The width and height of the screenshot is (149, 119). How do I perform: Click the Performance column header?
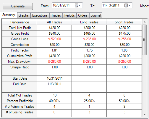pyautogui.click(x=20, y=22)
